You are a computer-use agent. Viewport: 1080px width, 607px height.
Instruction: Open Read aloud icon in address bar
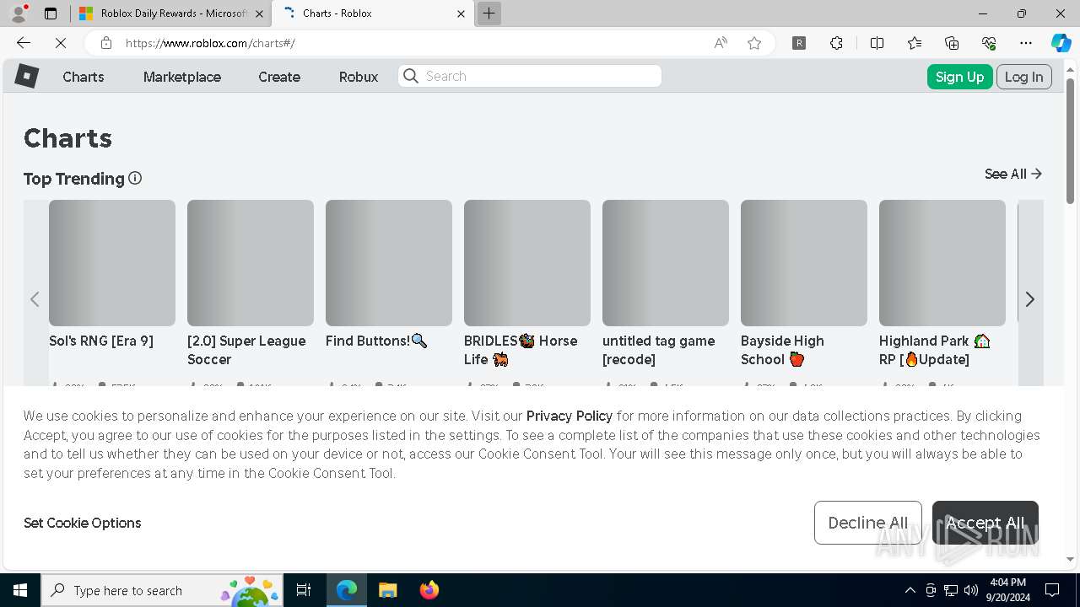click(721, 43)
